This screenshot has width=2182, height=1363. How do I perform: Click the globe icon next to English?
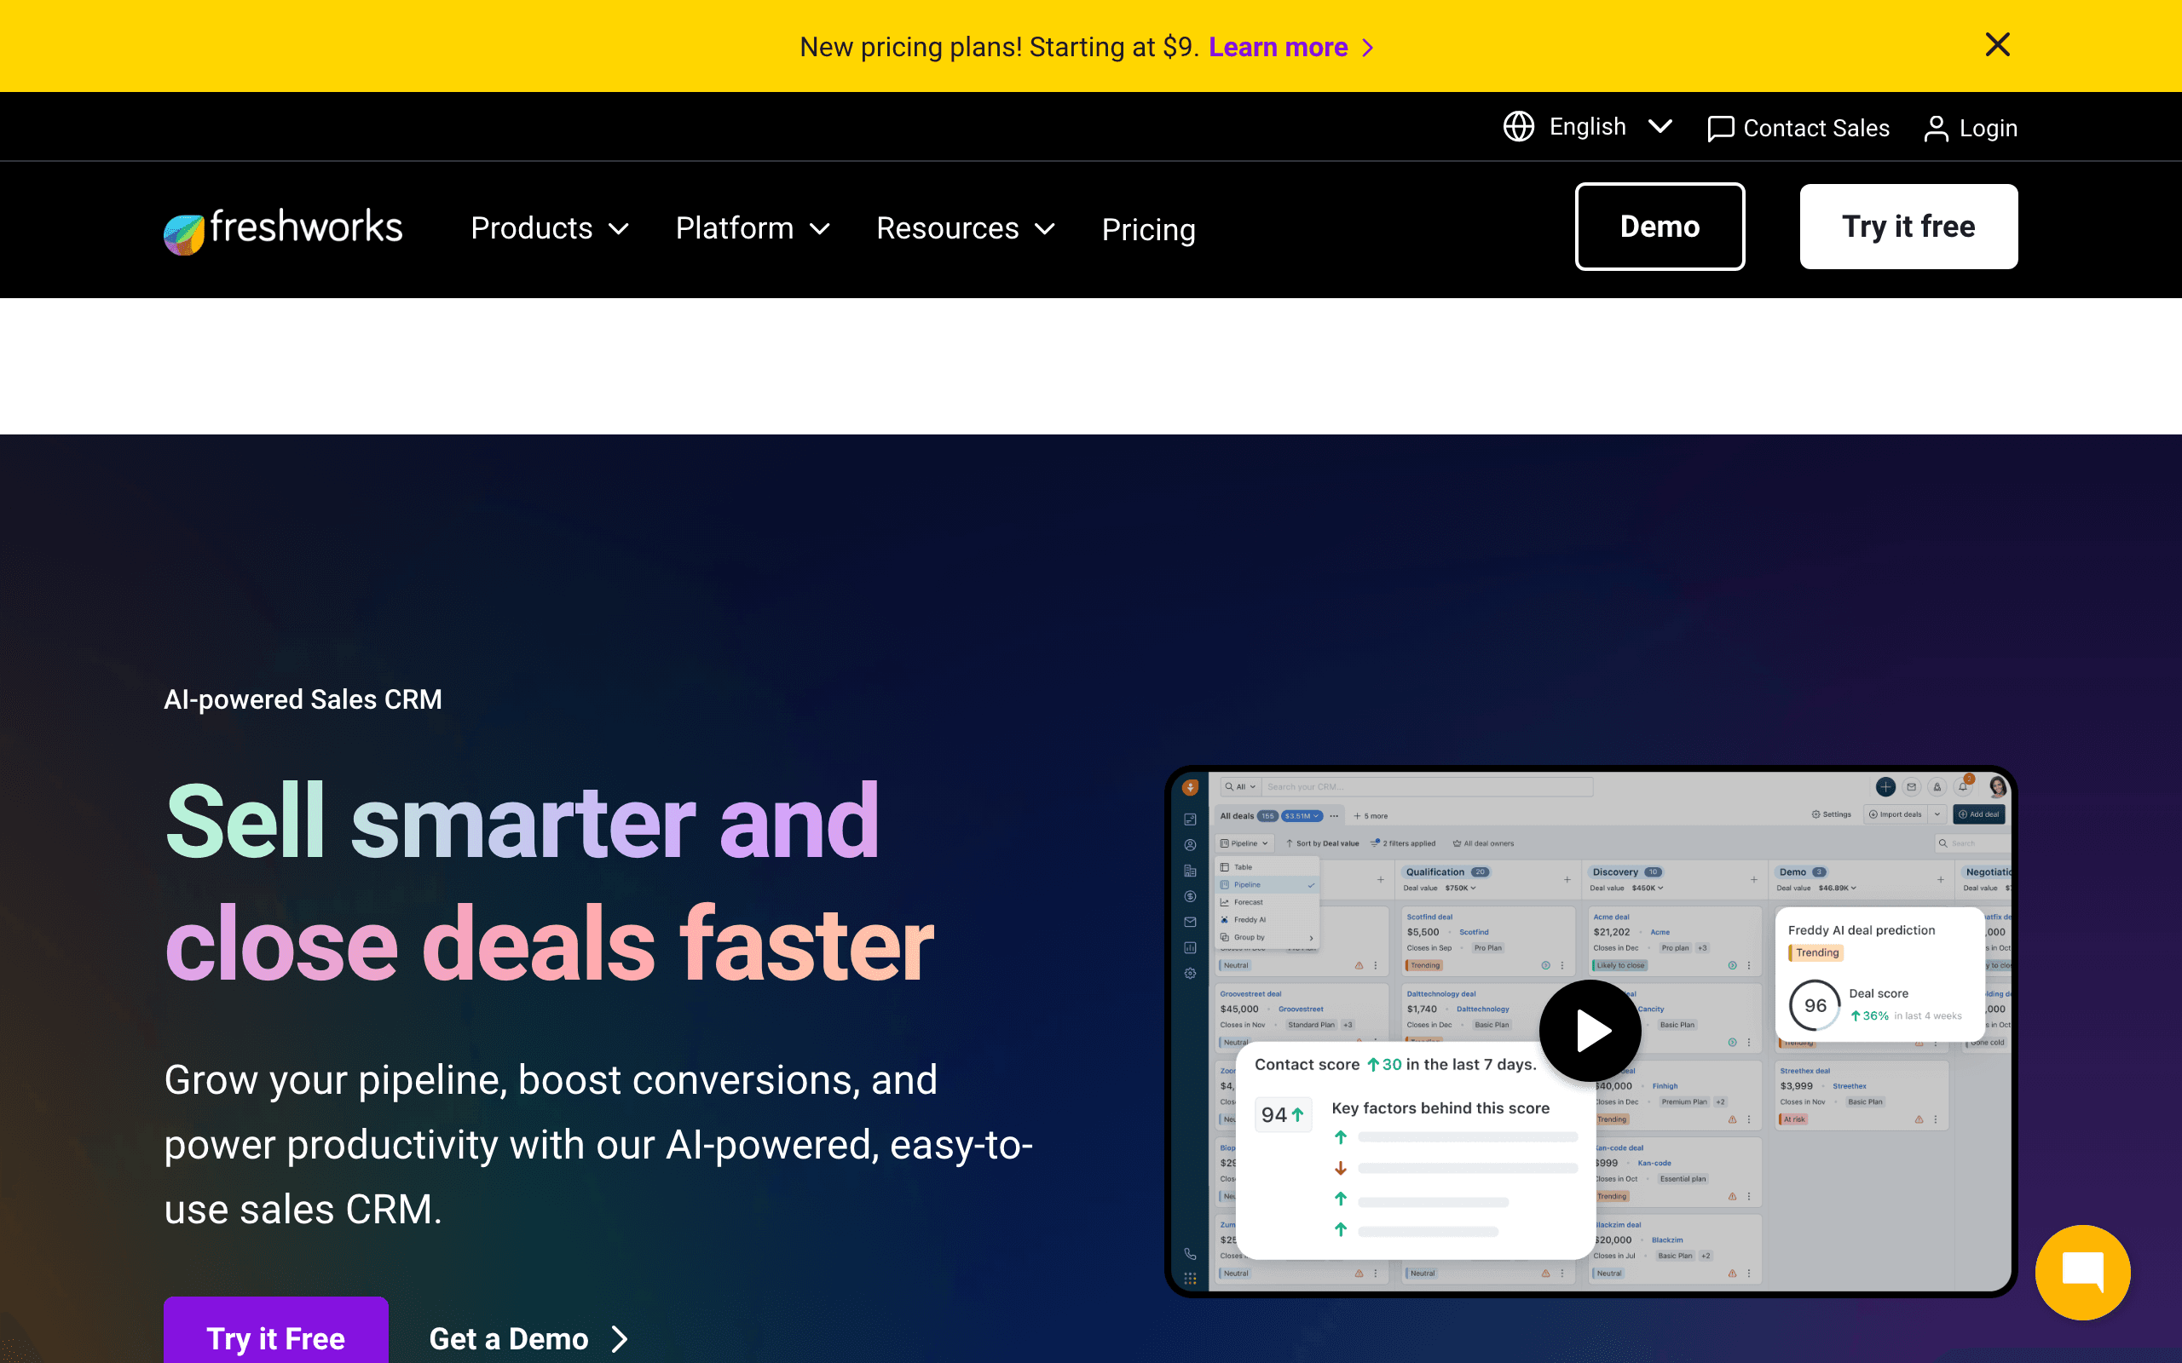coord(1518,126)
